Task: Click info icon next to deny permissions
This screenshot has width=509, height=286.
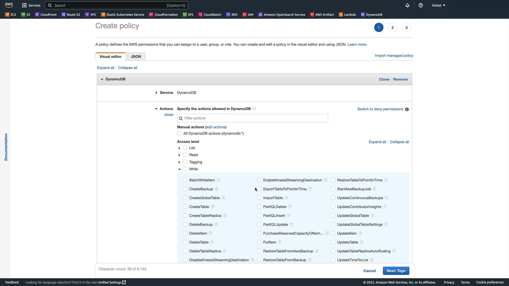Action: pos(407,109)
